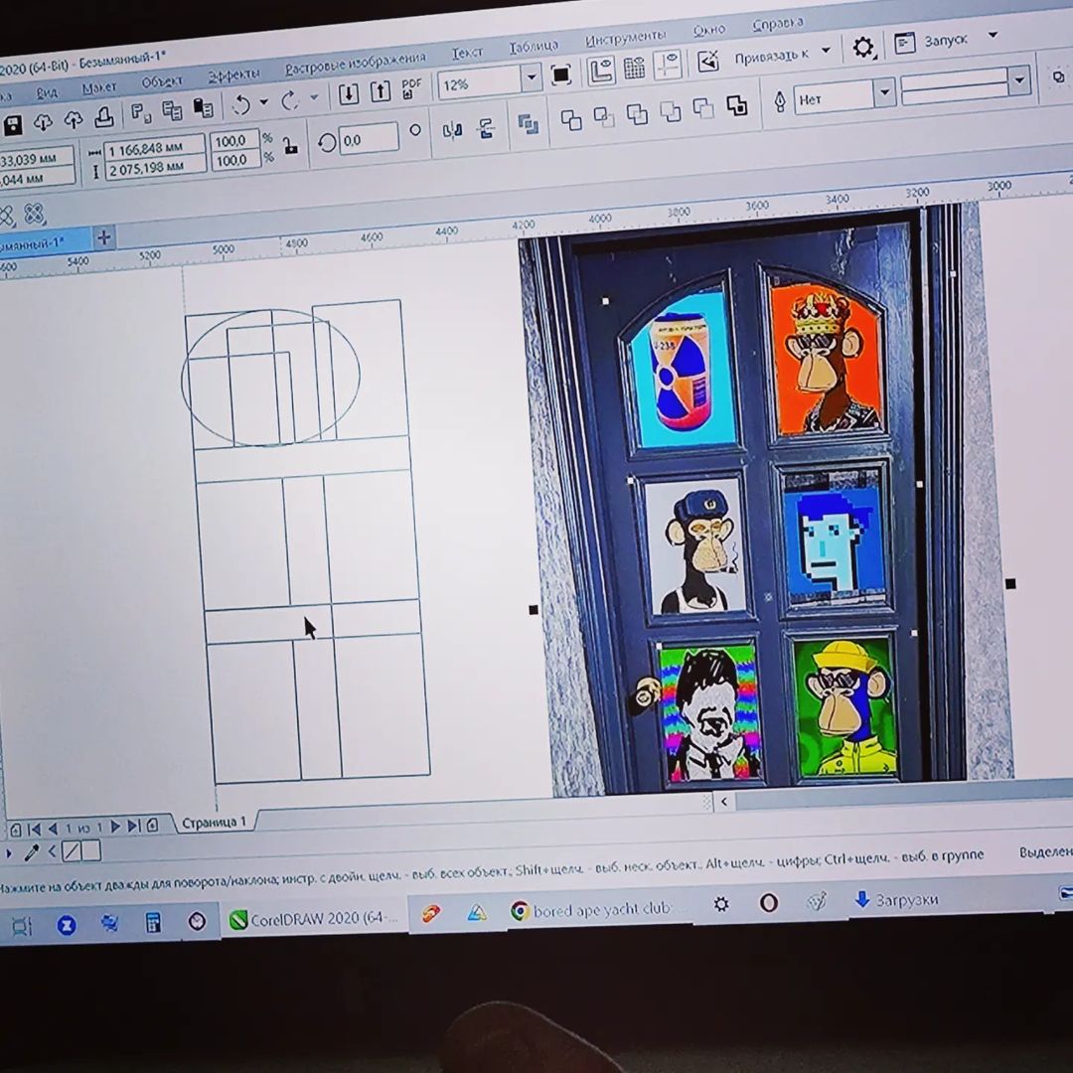Open the Справка menu
This screenshot has width=1073, height=1073.
(777, 24)
